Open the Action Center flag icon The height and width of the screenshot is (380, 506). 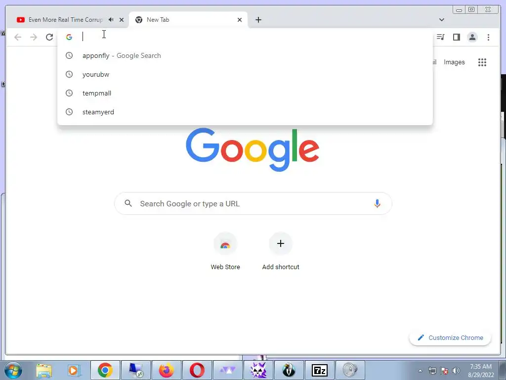pyautogui.click(x=444, y=371)
